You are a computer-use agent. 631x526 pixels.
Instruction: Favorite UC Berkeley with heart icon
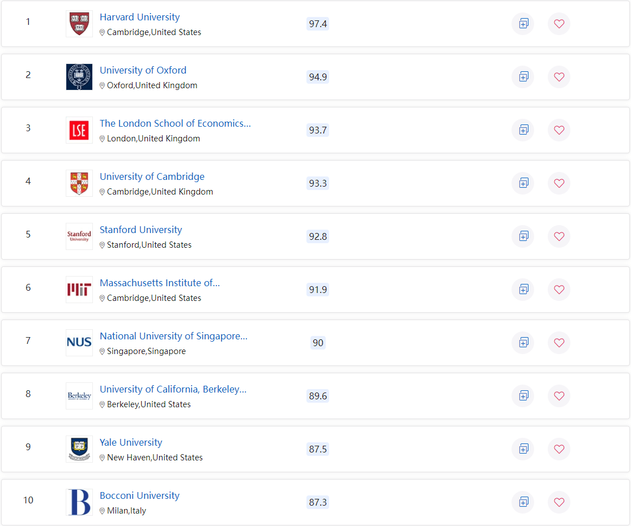[559, 396]
